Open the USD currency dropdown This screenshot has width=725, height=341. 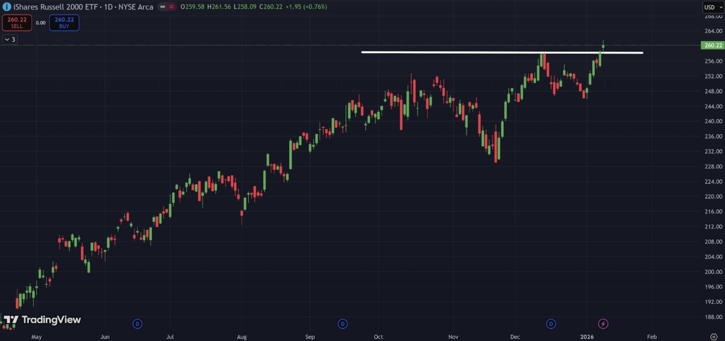pos(713,7)
